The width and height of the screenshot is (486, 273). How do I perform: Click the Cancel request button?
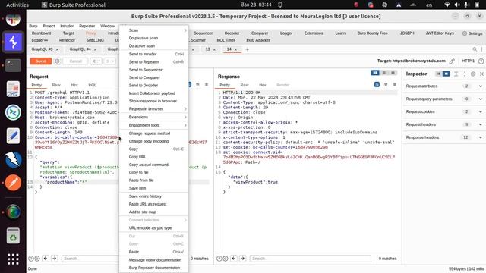coord(75,61)
